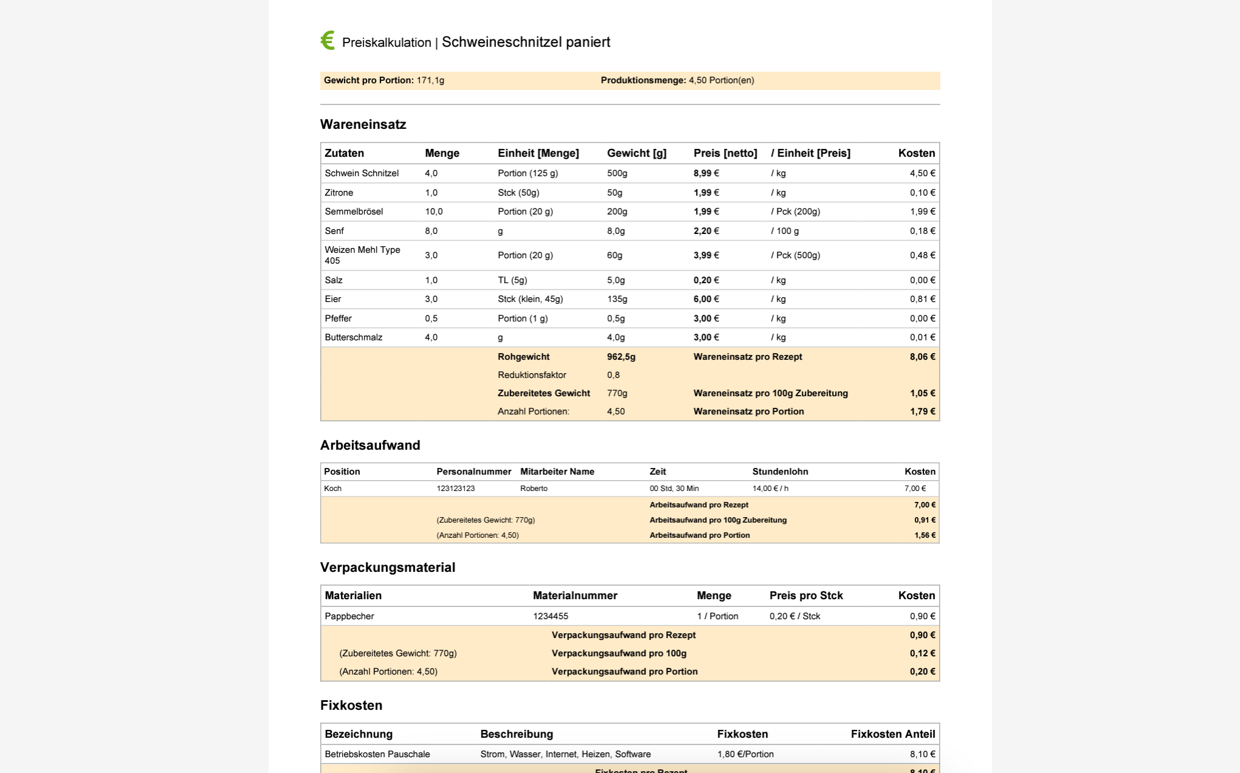
Task: Click the 'Preis [netto]' column header
Action: point(725,153)
